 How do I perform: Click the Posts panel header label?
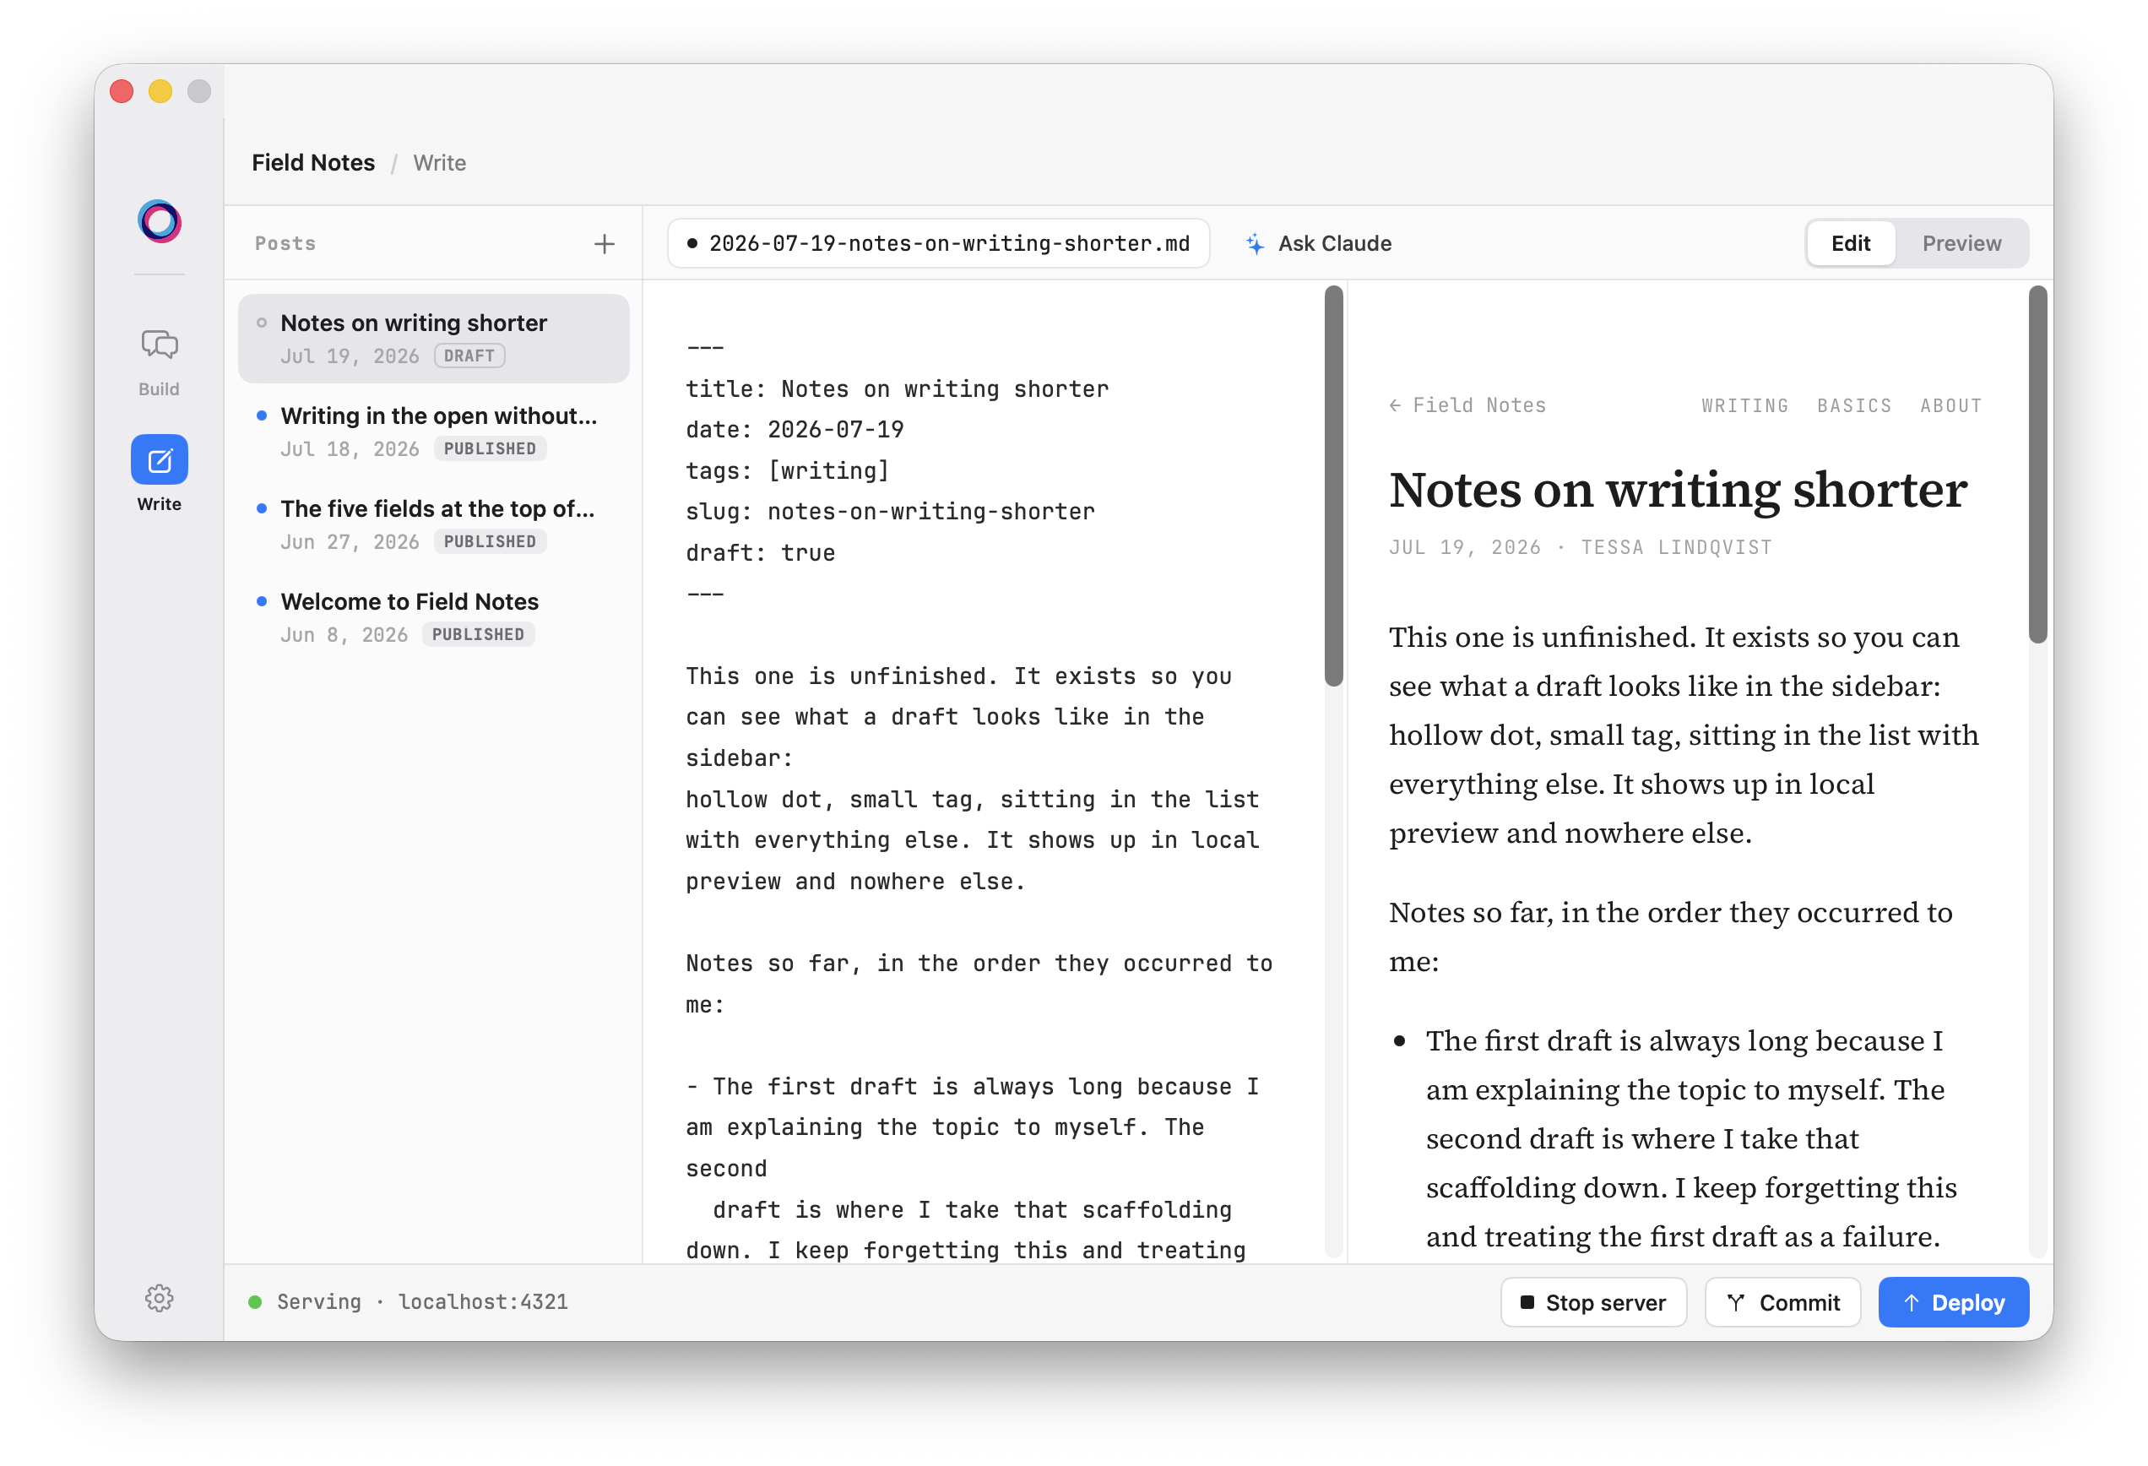coord(285,243)
